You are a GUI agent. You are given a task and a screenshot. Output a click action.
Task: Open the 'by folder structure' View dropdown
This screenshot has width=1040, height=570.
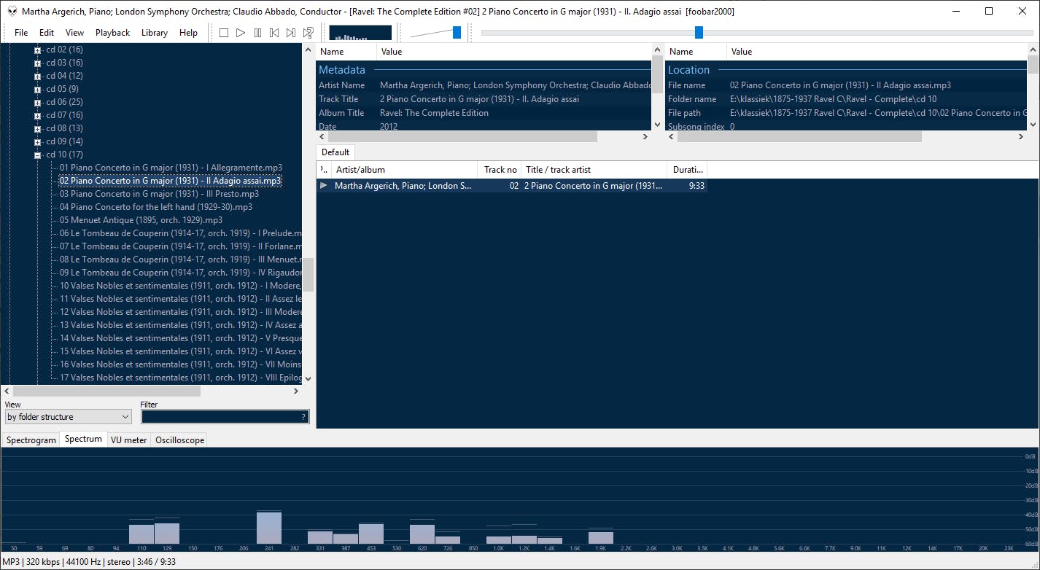tap(68, 417)
